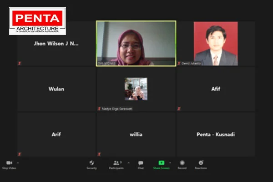273x182 pixels.
Task: Open the Reactions menu
Action: [201, 165]
